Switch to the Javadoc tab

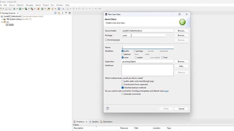pyautogui.click(x=94, y=122)
